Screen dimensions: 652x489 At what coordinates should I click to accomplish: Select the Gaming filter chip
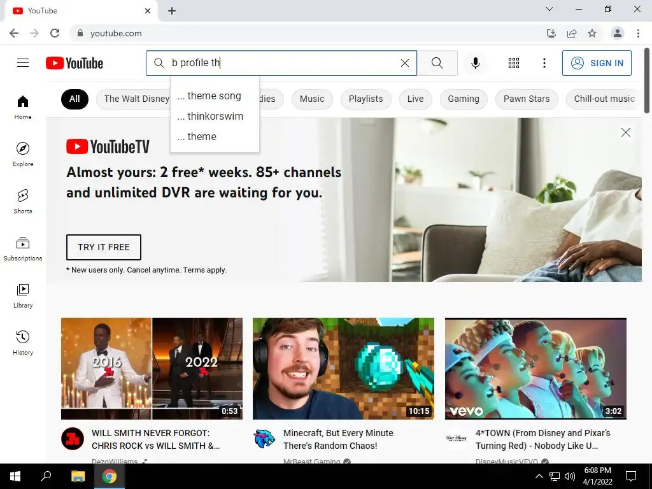pyautogui.click(x=464, y=99)
